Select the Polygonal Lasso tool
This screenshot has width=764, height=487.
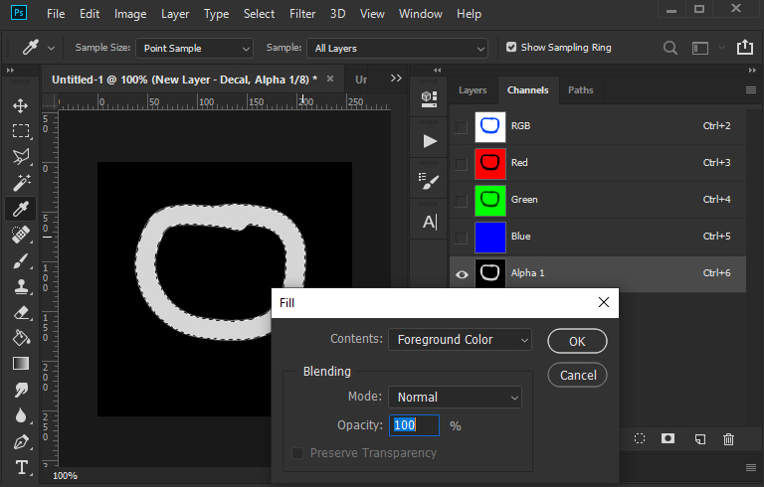tap(21, 157)
